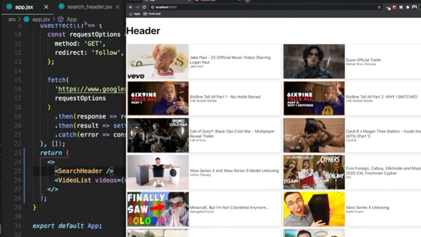The image size is (421, 237).
Task: Click requestOptions on line 17
Action: click(x=80, y=99)
